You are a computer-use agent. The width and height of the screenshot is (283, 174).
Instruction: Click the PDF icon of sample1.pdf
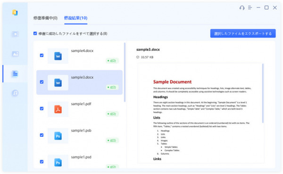(58, 109)
